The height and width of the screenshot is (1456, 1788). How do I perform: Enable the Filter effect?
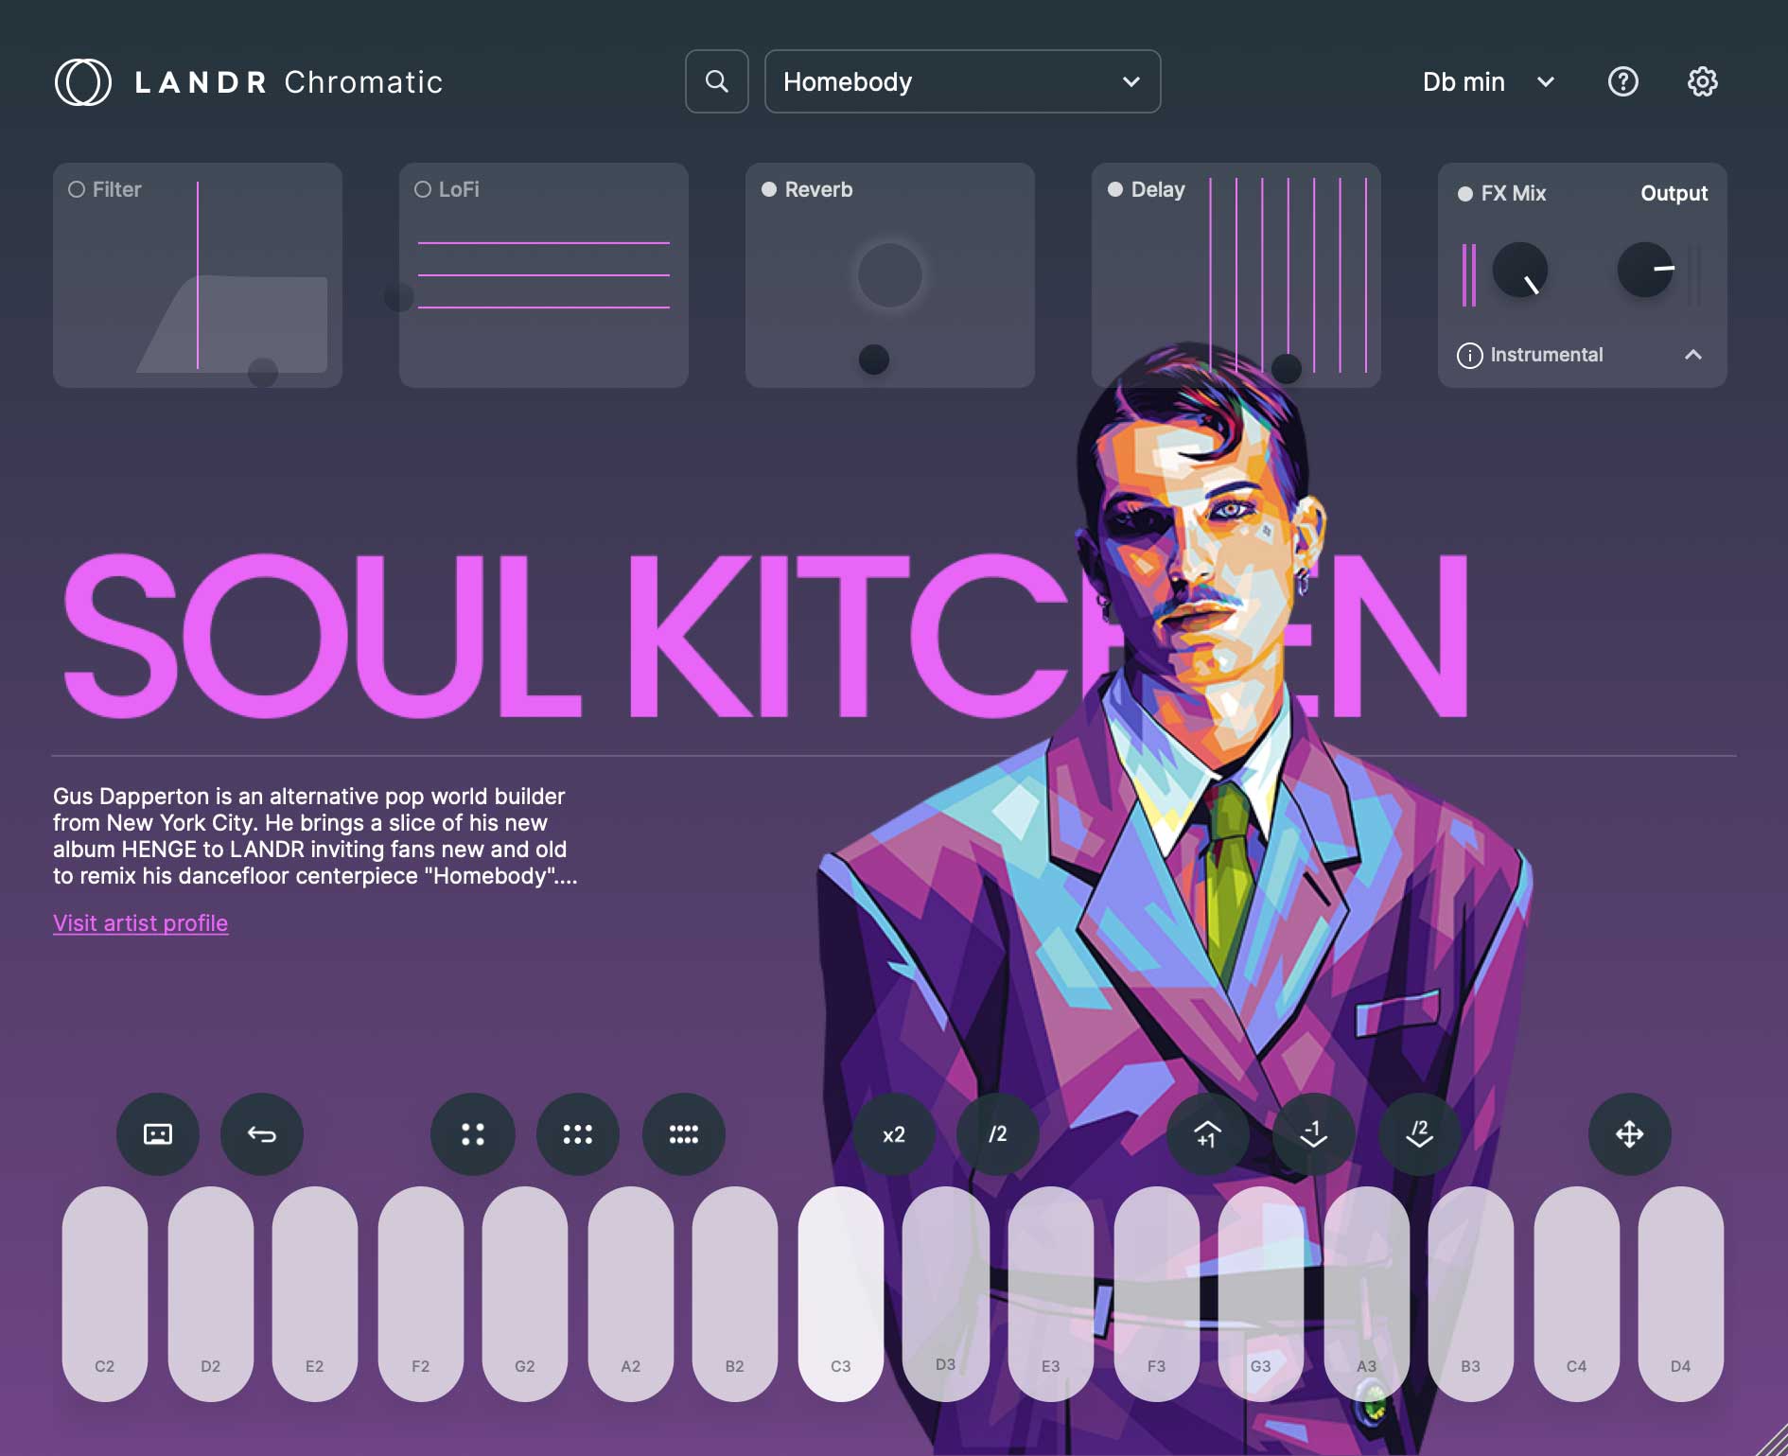tap(77, 189)
